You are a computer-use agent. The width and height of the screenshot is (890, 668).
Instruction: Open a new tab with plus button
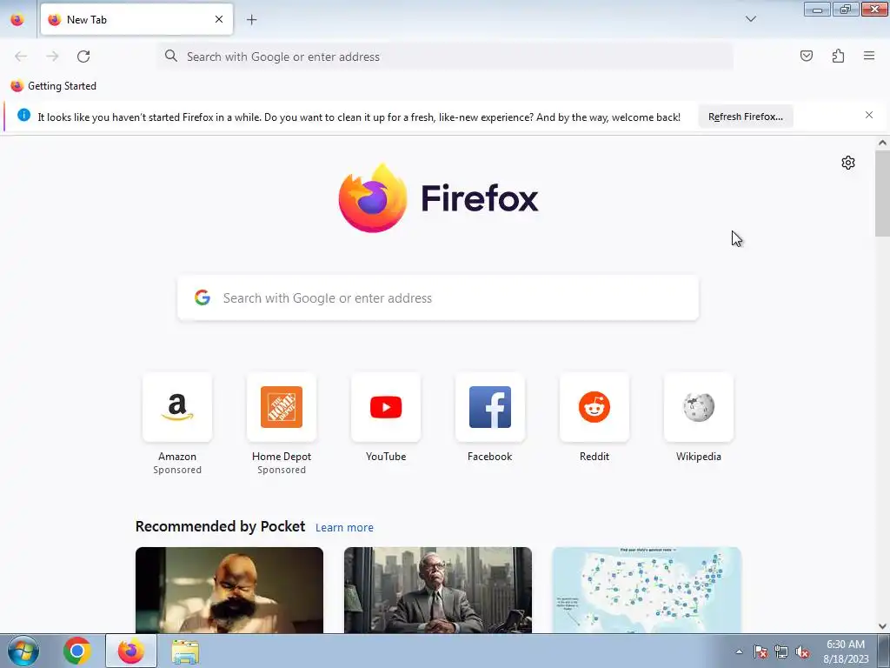tap(251, 20)
